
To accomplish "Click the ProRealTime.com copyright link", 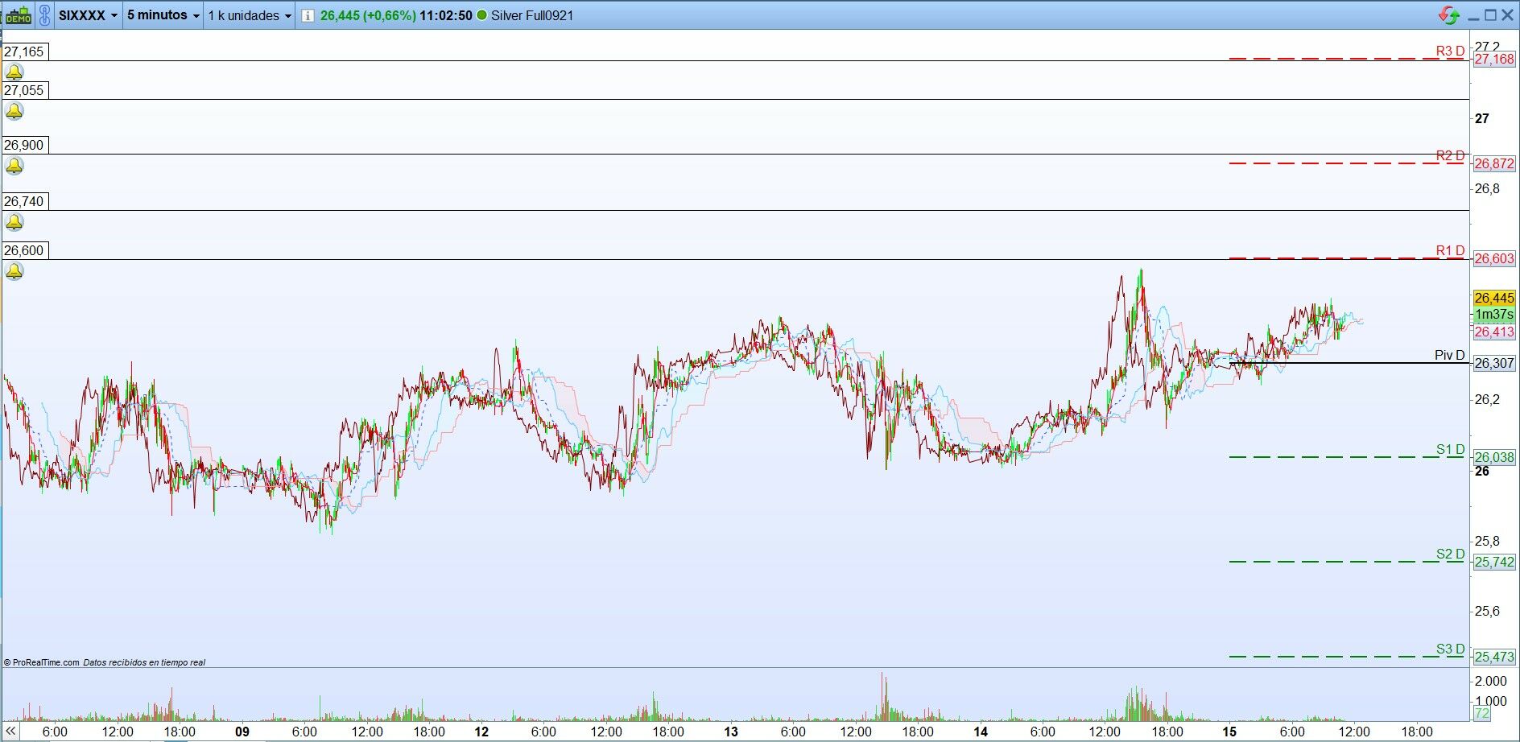I will tap(41, 662).
